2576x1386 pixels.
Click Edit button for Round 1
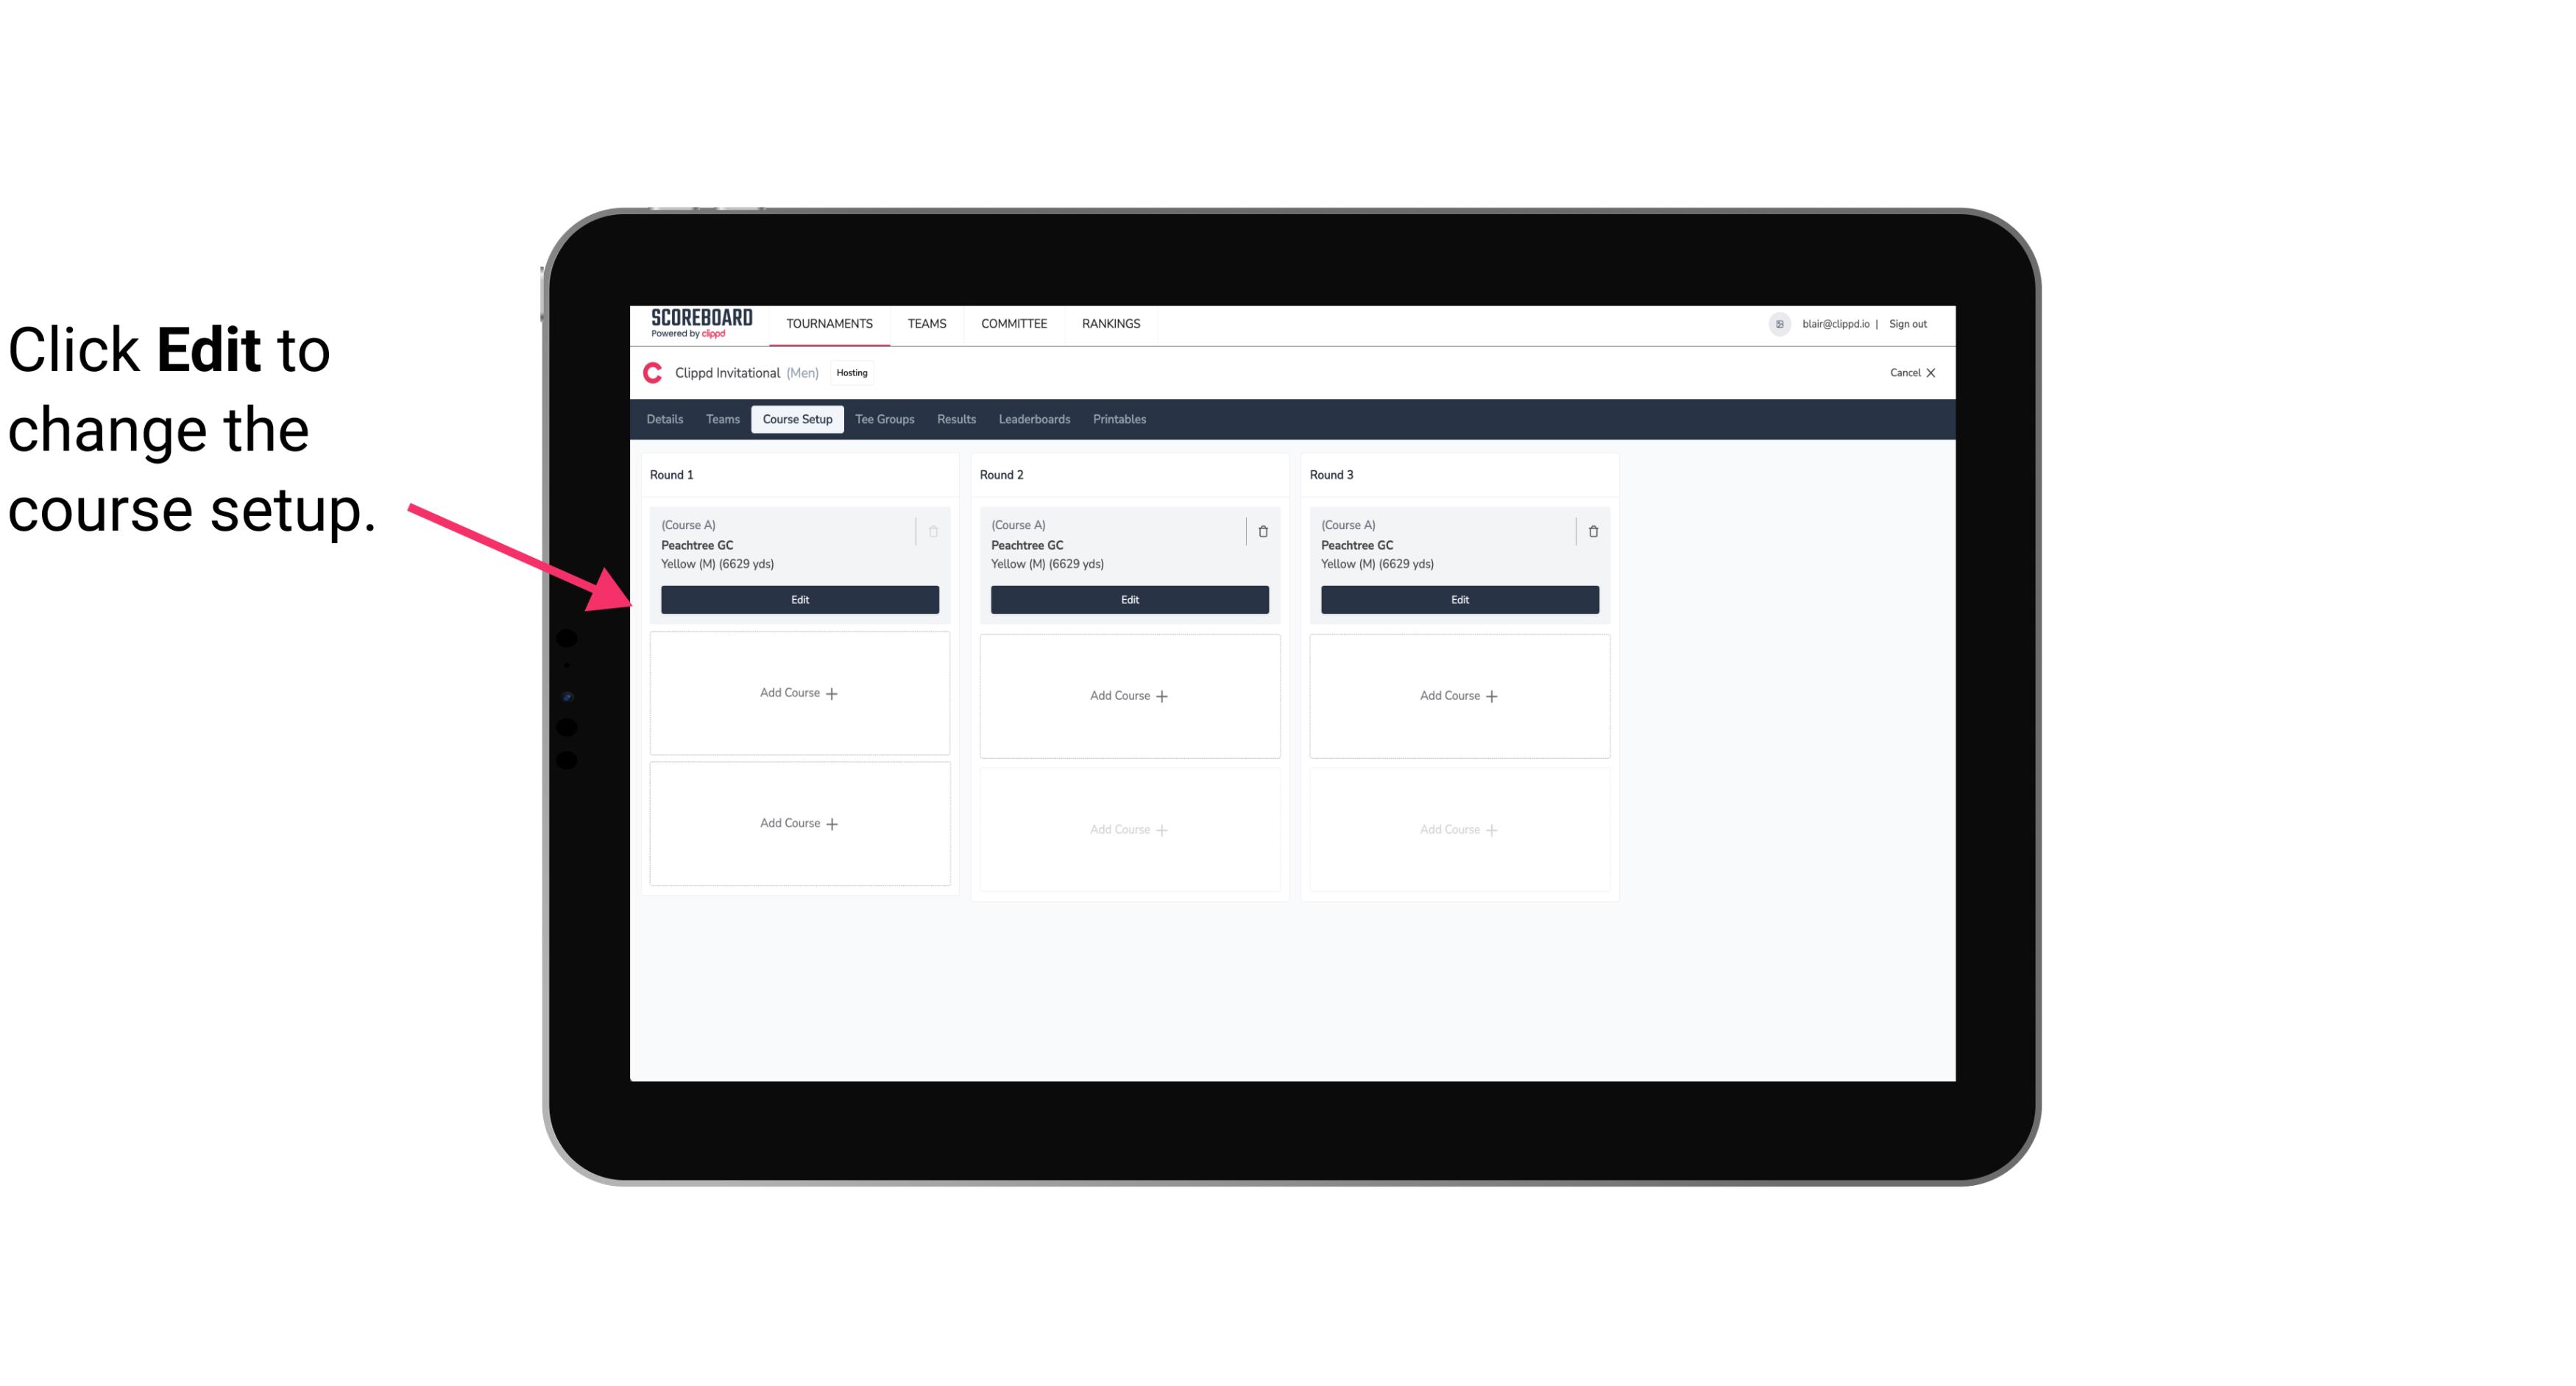[x=799, y=599]
